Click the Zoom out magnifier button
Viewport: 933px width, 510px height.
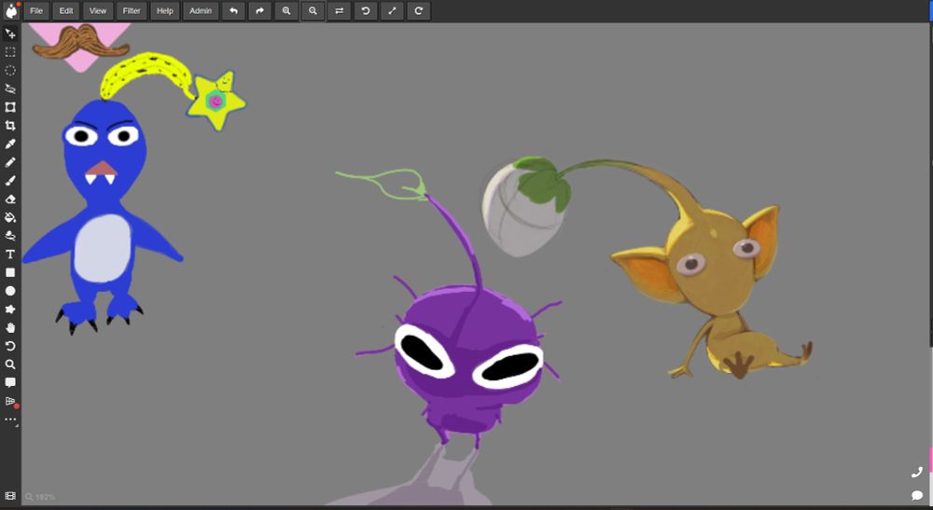[x=313, y=10]
